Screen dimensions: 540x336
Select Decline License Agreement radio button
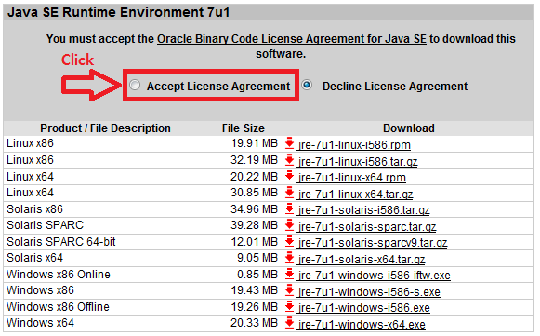[x=307, y=85]
